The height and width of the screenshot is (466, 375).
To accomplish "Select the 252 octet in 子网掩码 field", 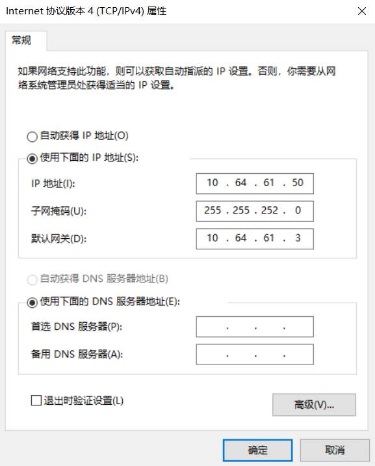I will [x=269, y=210].
